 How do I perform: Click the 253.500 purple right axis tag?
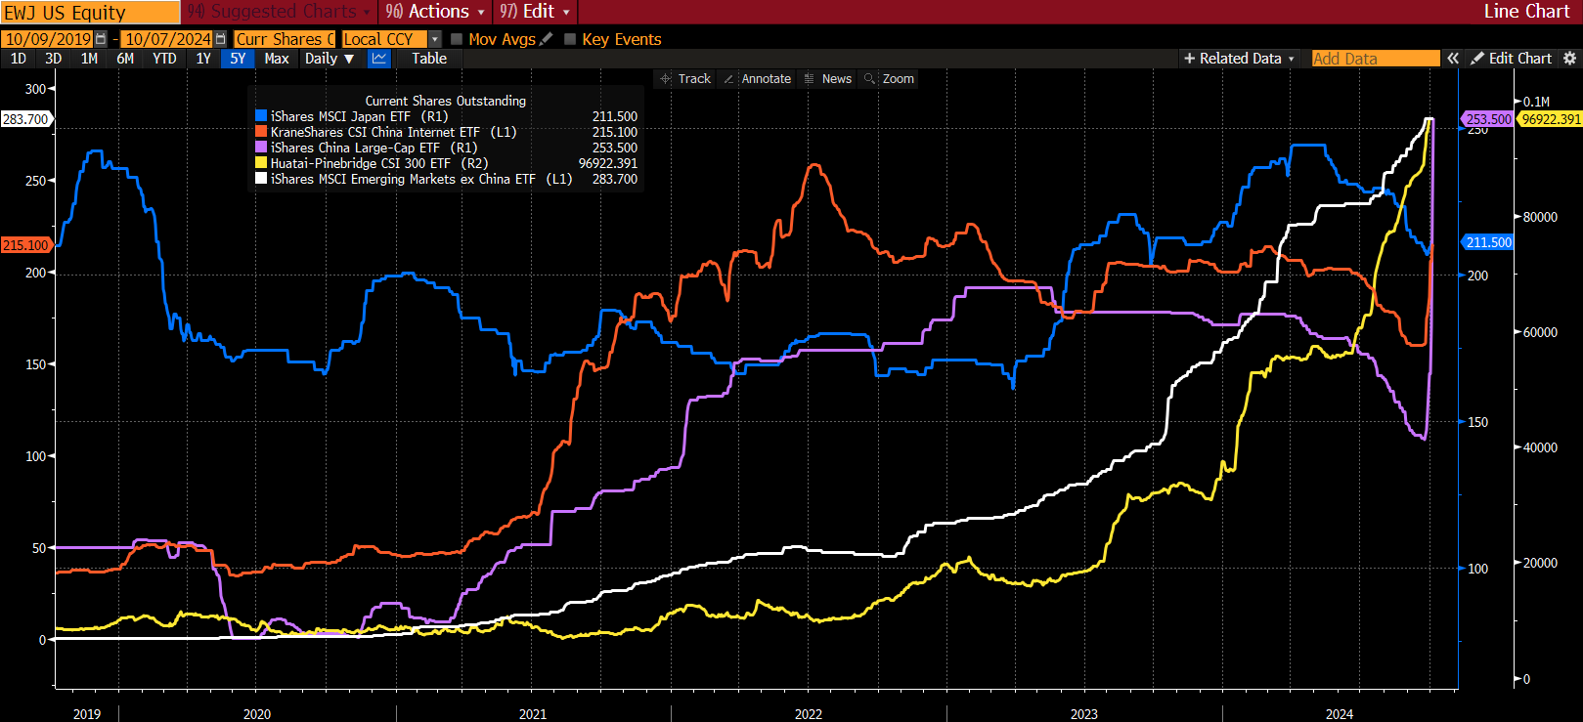click(x=1488, y=119)
